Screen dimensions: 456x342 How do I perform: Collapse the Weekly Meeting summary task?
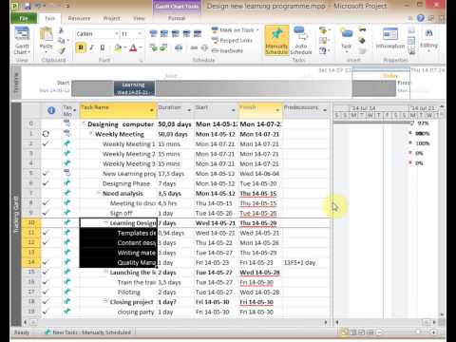coord(91,133)
